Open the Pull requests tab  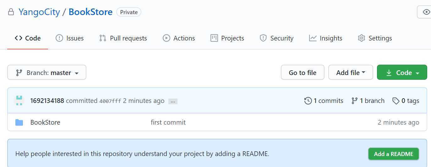[123, 38]
